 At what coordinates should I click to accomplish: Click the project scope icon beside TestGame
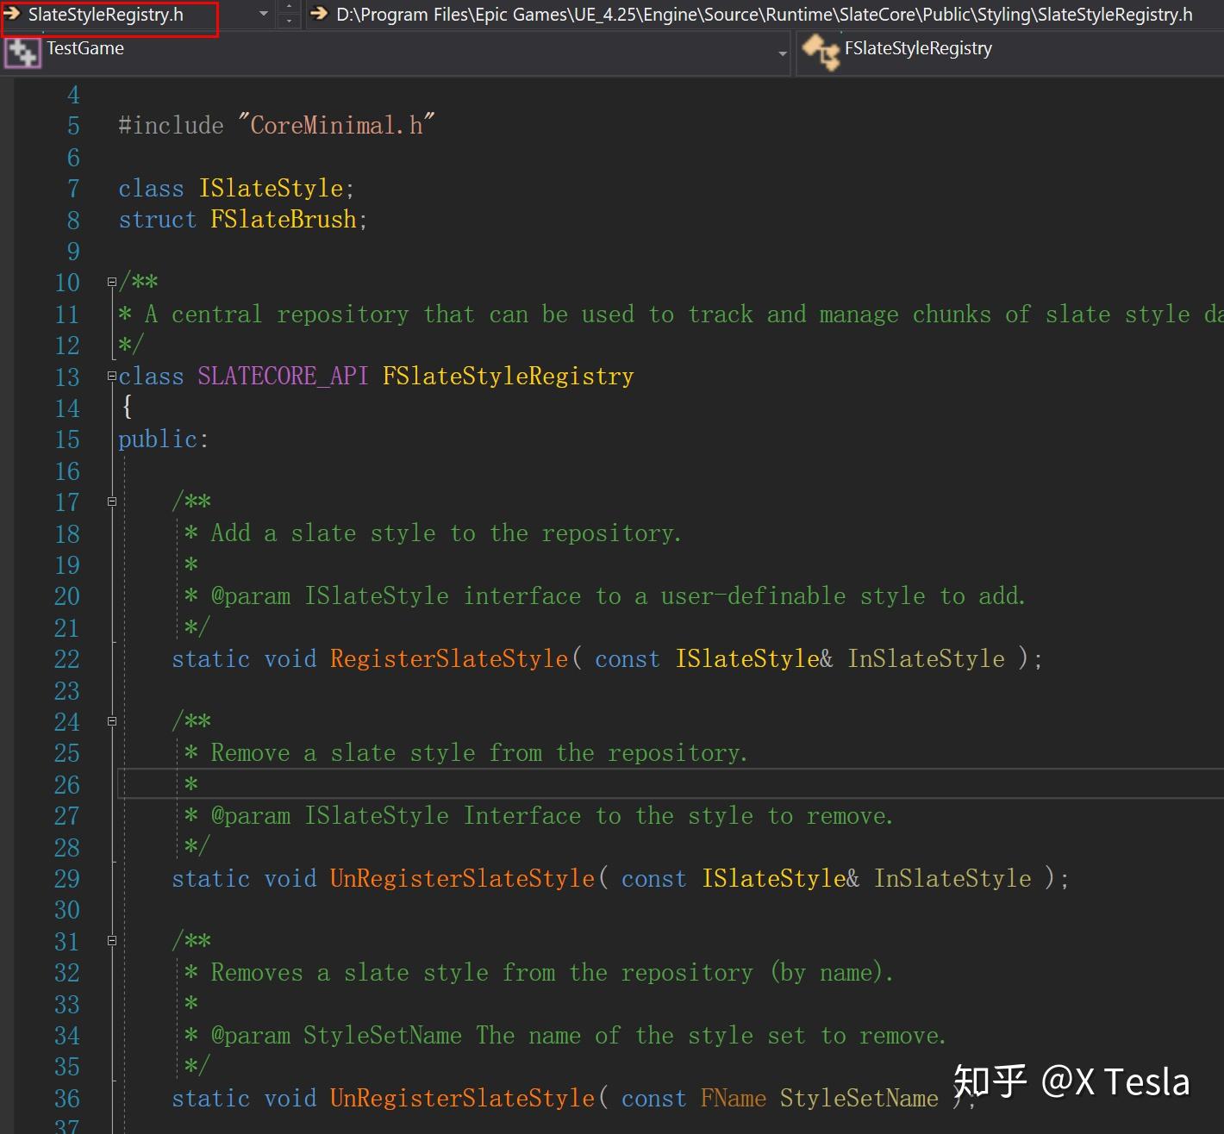coord(22,53)
